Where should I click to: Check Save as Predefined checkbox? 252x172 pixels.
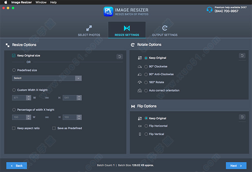[54, 128]
